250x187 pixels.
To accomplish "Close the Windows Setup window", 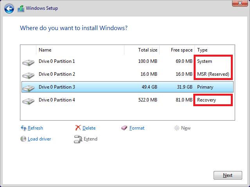I will tap(240, 3).
